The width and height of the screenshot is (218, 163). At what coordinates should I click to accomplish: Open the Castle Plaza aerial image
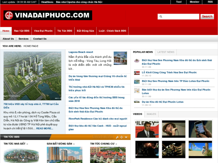(32, 76)
